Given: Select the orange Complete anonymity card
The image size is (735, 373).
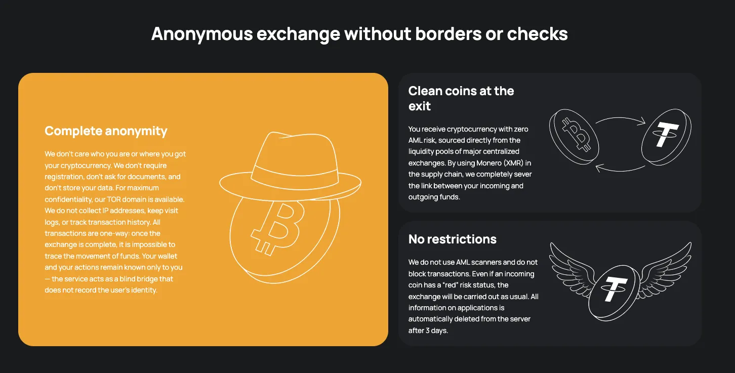Looking at the screenshot, I should pyautogui.click(x=203, y=210).
